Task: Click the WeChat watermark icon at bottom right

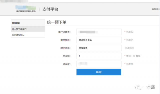Action: pos(138,87)
